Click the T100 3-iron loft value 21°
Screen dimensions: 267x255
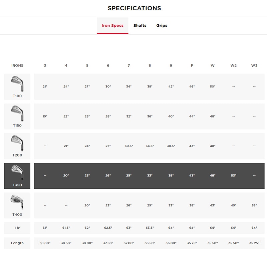point(45,87)
